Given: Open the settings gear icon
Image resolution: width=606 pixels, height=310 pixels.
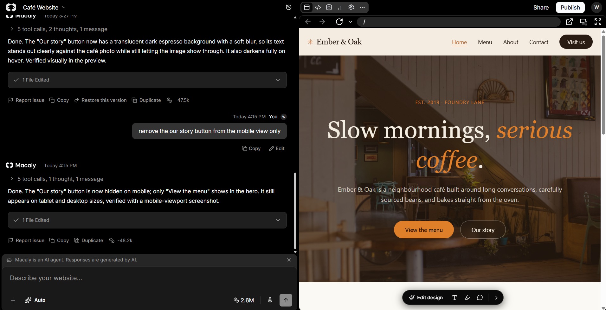Looking at the screenshot, I should (351, 7).
